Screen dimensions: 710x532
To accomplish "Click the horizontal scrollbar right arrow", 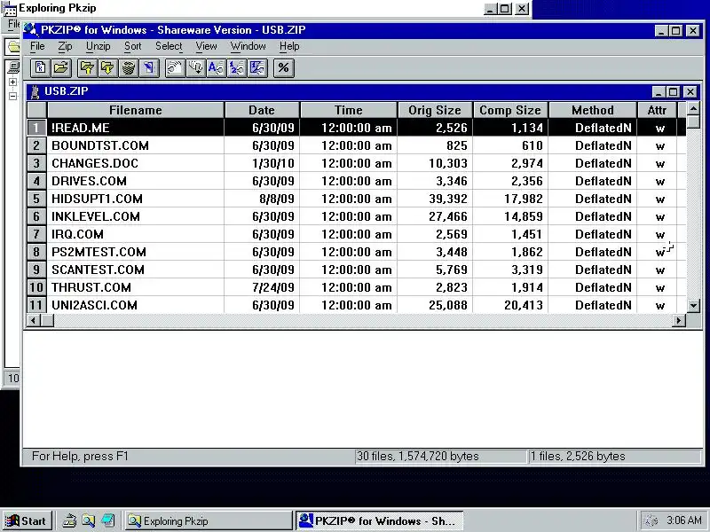I will 678,320.
